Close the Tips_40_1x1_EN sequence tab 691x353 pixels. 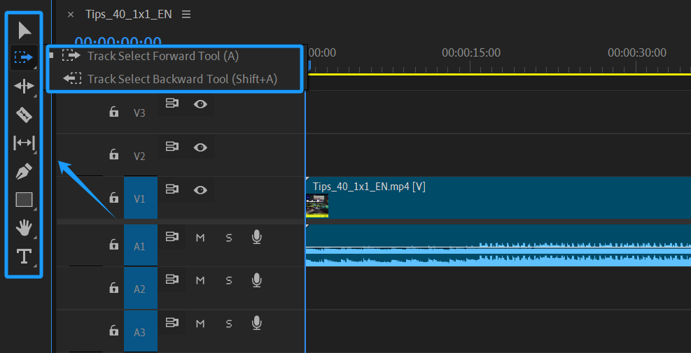coord(70,15)
